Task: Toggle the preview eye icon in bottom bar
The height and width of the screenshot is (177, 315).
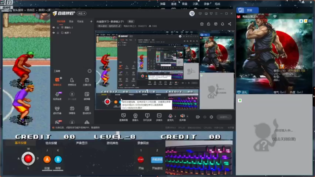Action: (205, 117)
